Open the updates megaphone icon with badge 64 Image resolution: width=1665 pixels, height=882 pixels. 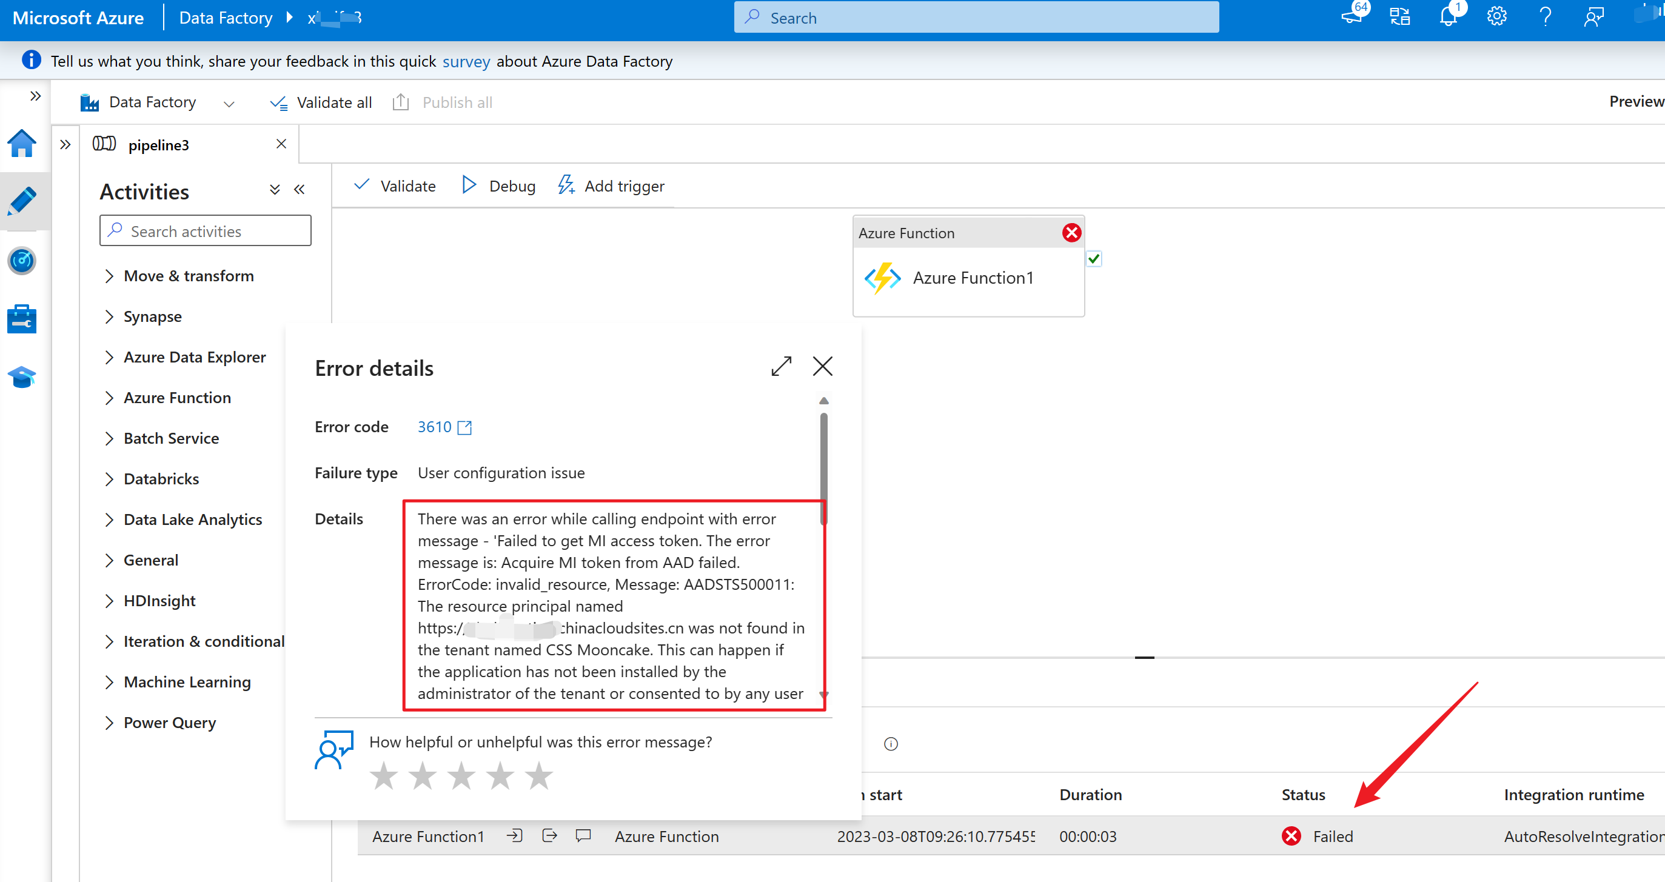coord(1352,17)
